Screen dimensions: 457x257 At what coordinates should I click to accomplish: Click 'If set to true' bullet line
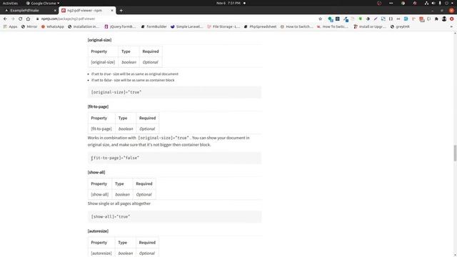pos(135,74)
